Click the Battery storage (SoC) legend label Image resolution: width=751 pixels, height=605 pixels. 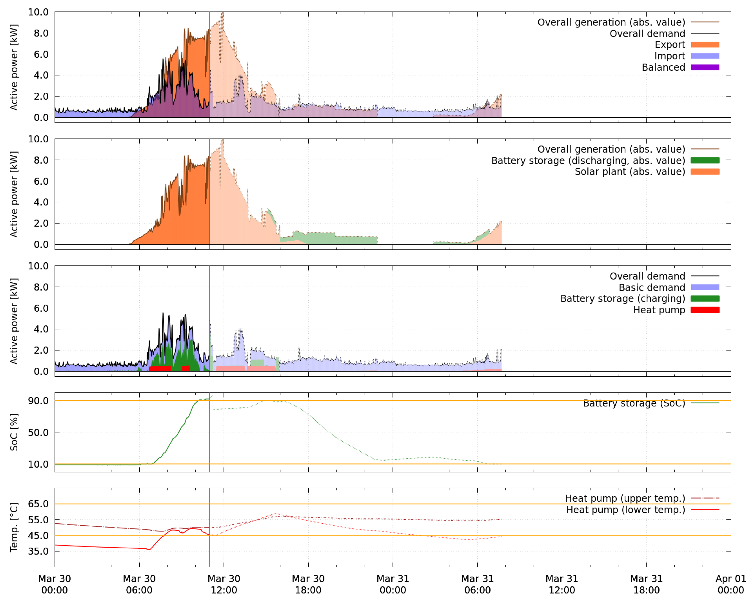(634, 403)
